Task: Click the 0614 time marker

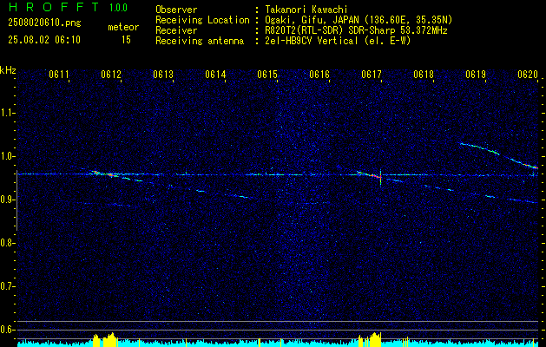Action: (215, 74)
